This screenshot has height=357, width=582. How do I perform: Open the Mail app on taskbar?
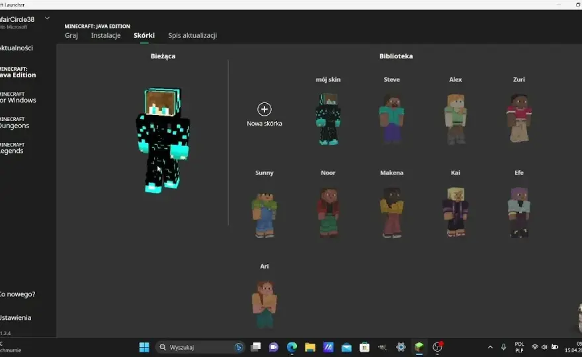(x=347, y=347)
